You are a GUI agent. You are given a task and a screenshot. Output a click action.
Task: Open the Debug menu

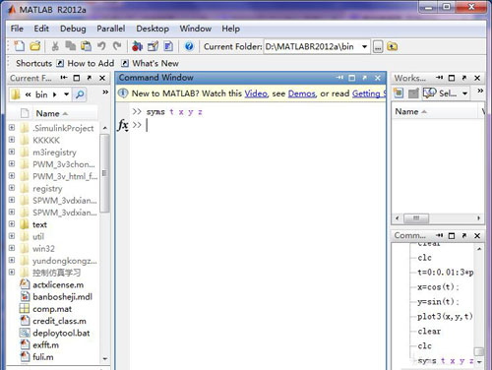[73, 29]
